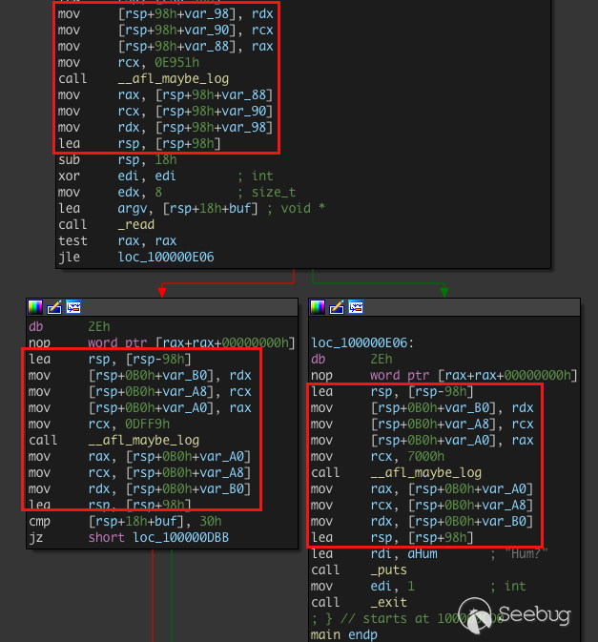598x642 pixels.
Task: Click the '; void *' comment
Action: 297,208
